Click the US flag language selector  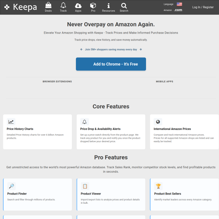tap(179, 4)
